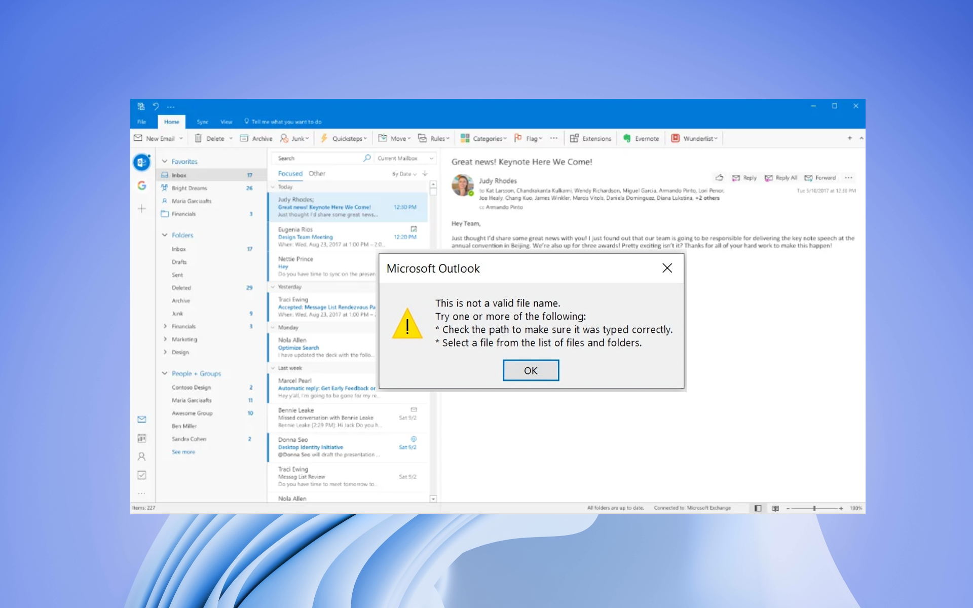
Task: Select the New Email icon
Action: point(138,138)
